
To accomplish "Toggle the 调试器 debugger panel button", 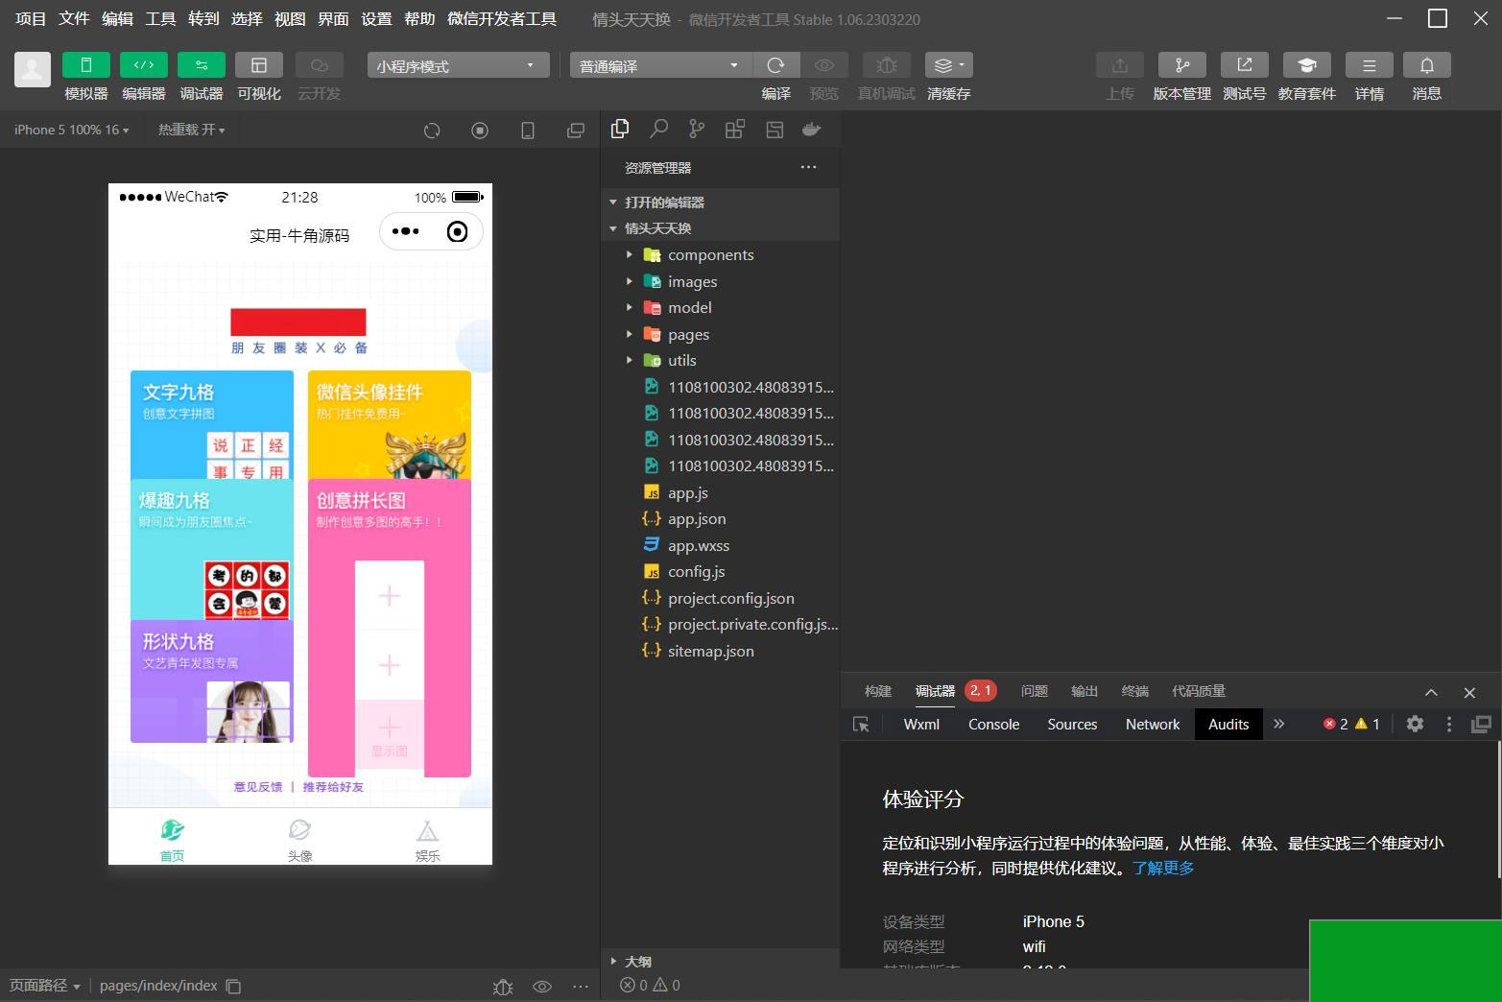I will point(202,64).
